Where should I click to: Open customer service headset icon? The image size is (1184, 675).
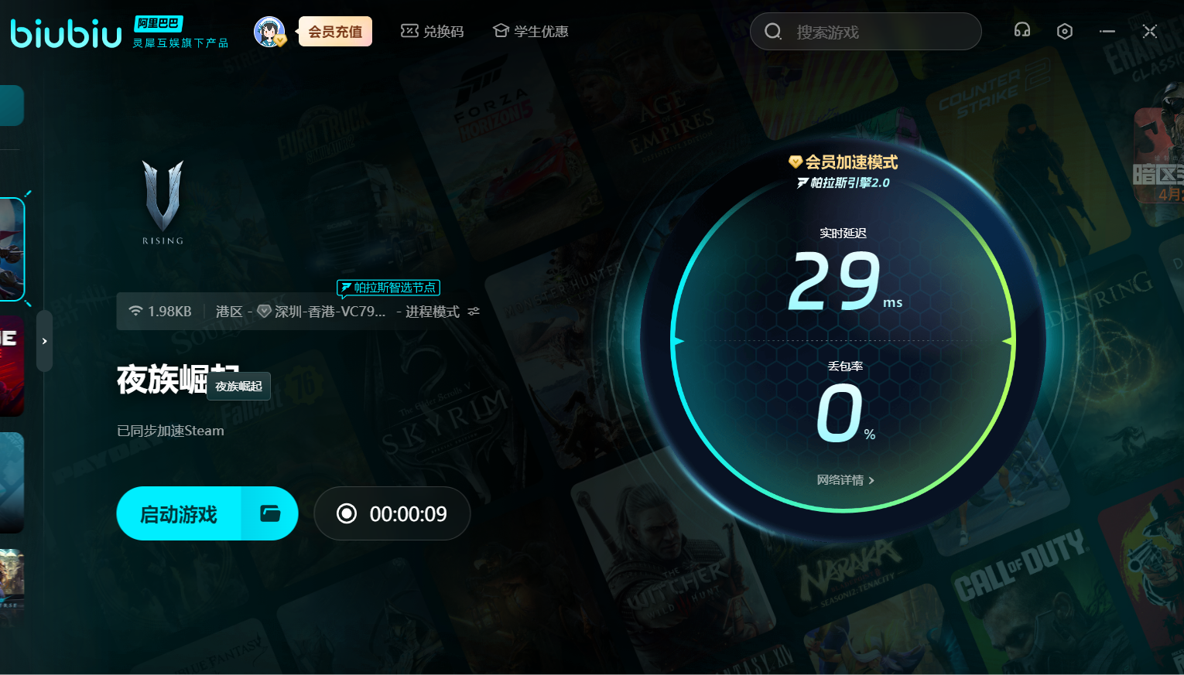pos(1021,31)
